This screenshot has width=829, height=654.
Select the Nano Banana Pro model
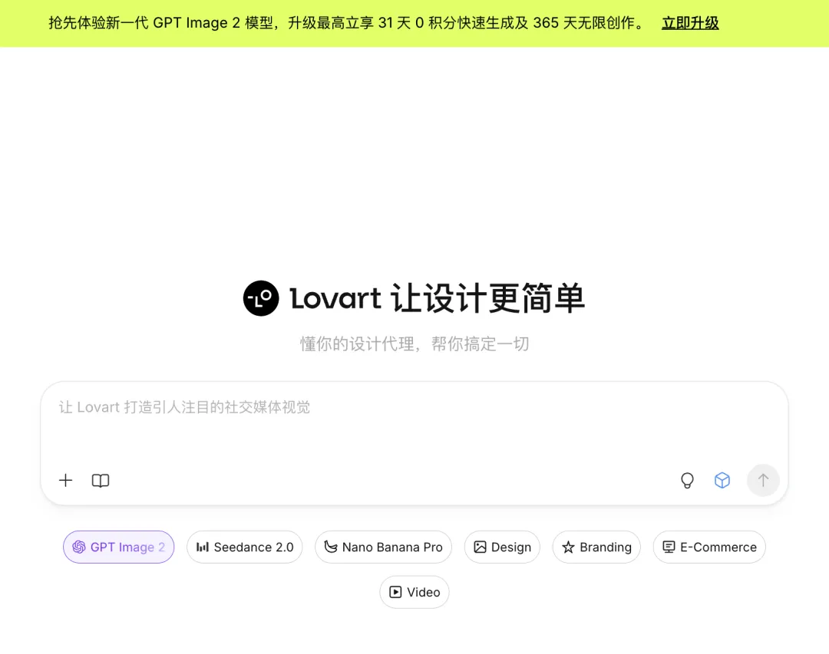pos(383,547)
